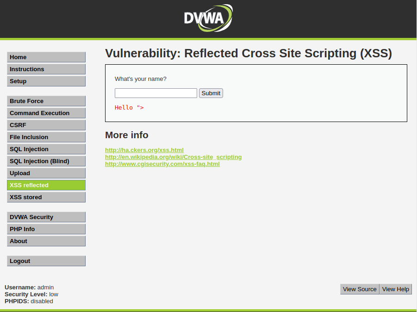The image size is (417, 312).
Task: Click the DVWA logo in header
Action: tap(208, 18)
